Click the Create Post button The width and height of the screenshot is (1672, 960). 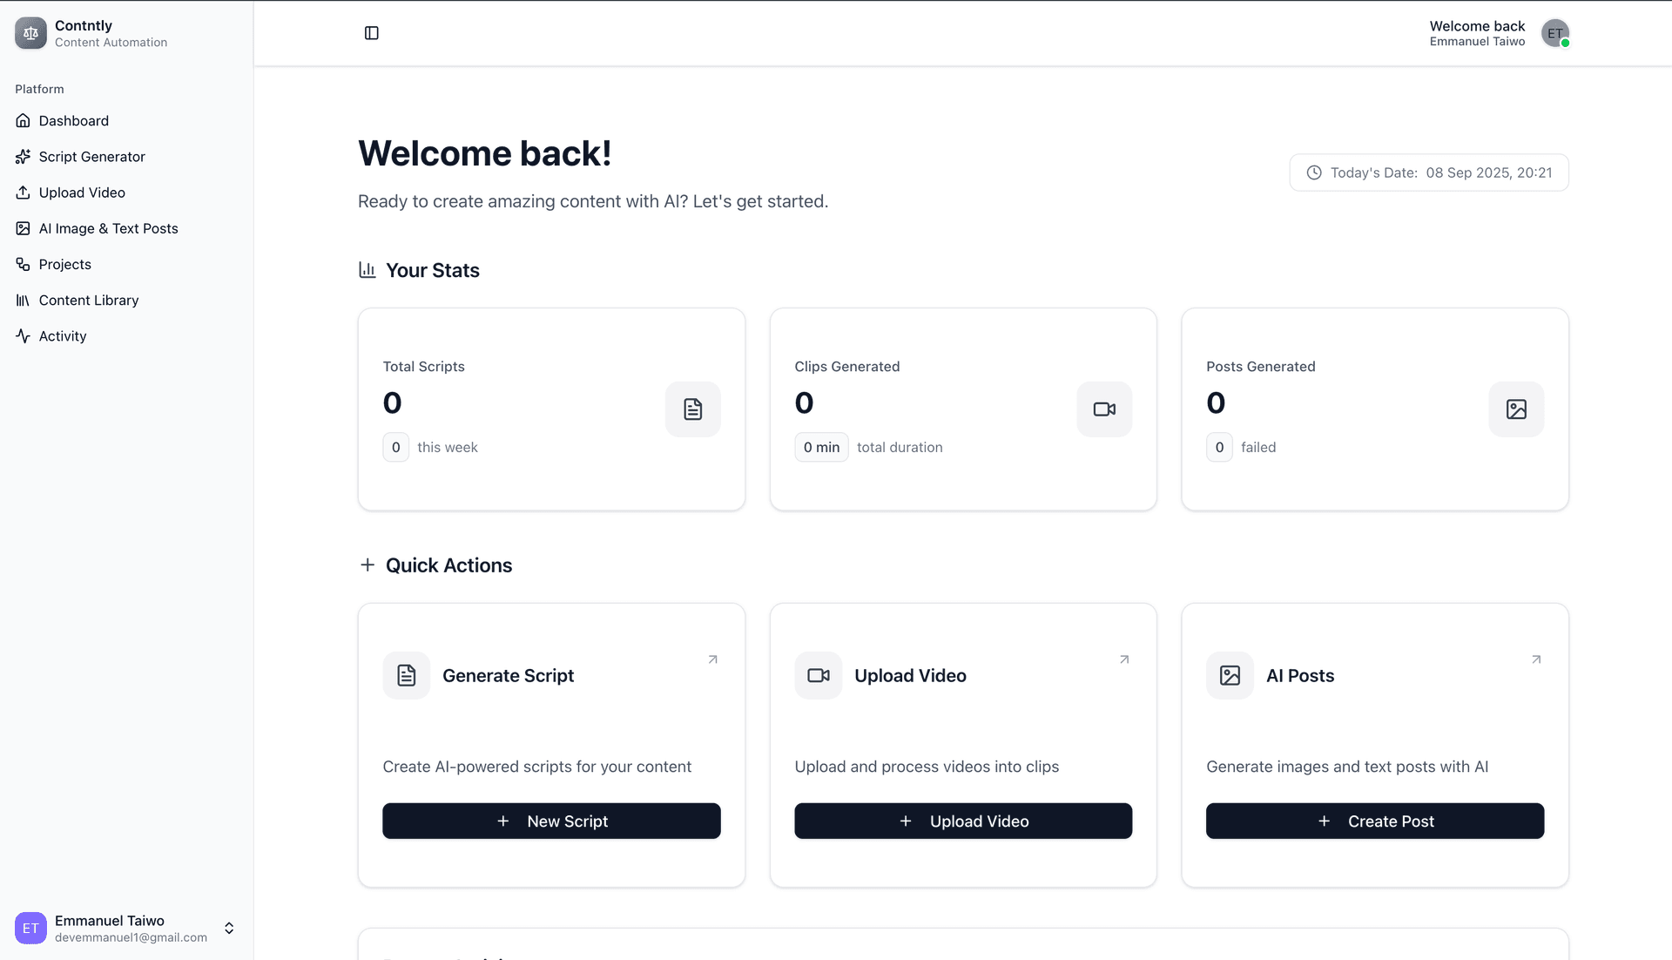1375,821
